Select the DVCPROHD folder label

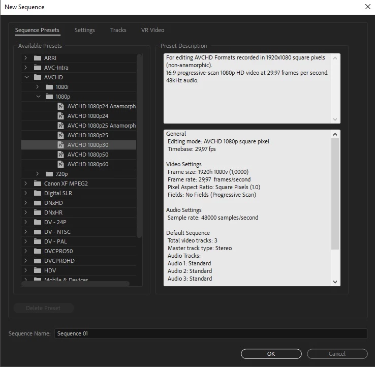tap(59, 261)
